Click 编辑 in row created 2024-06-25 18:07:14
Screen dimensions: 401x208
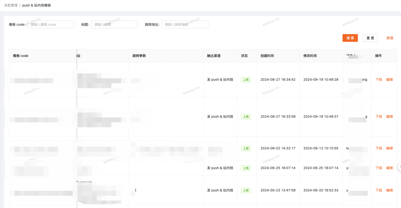(389, 168)
